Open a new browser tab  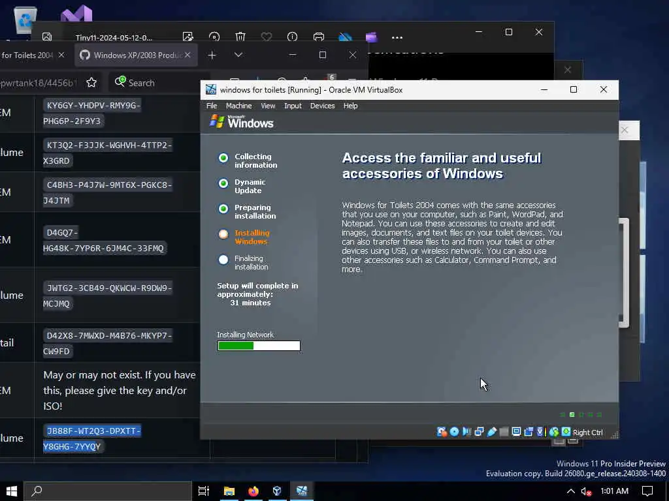point(212,55)
